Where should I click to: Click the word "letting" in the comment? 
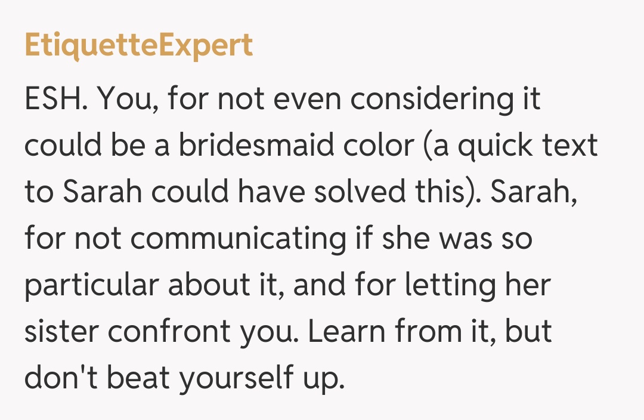click(450, 286)
